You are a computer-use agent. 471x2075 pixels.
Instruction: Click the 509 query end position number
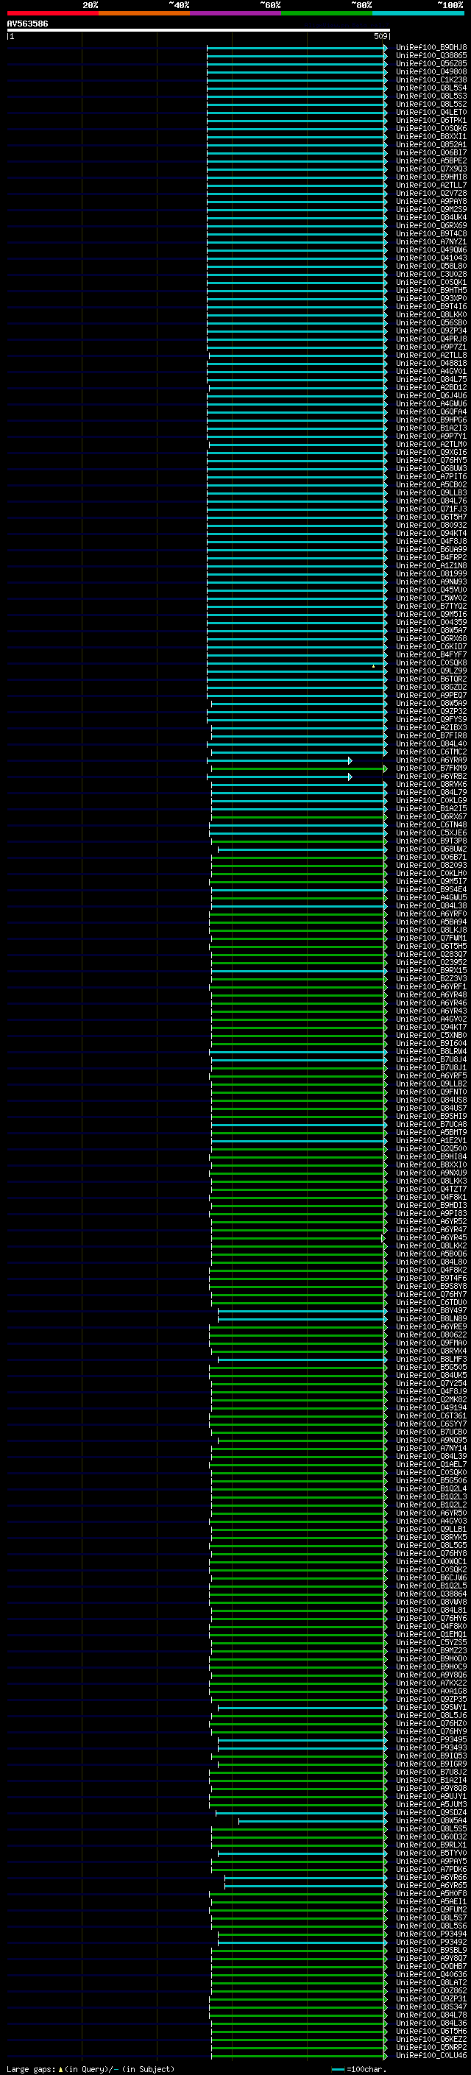[x=380, y=36]
